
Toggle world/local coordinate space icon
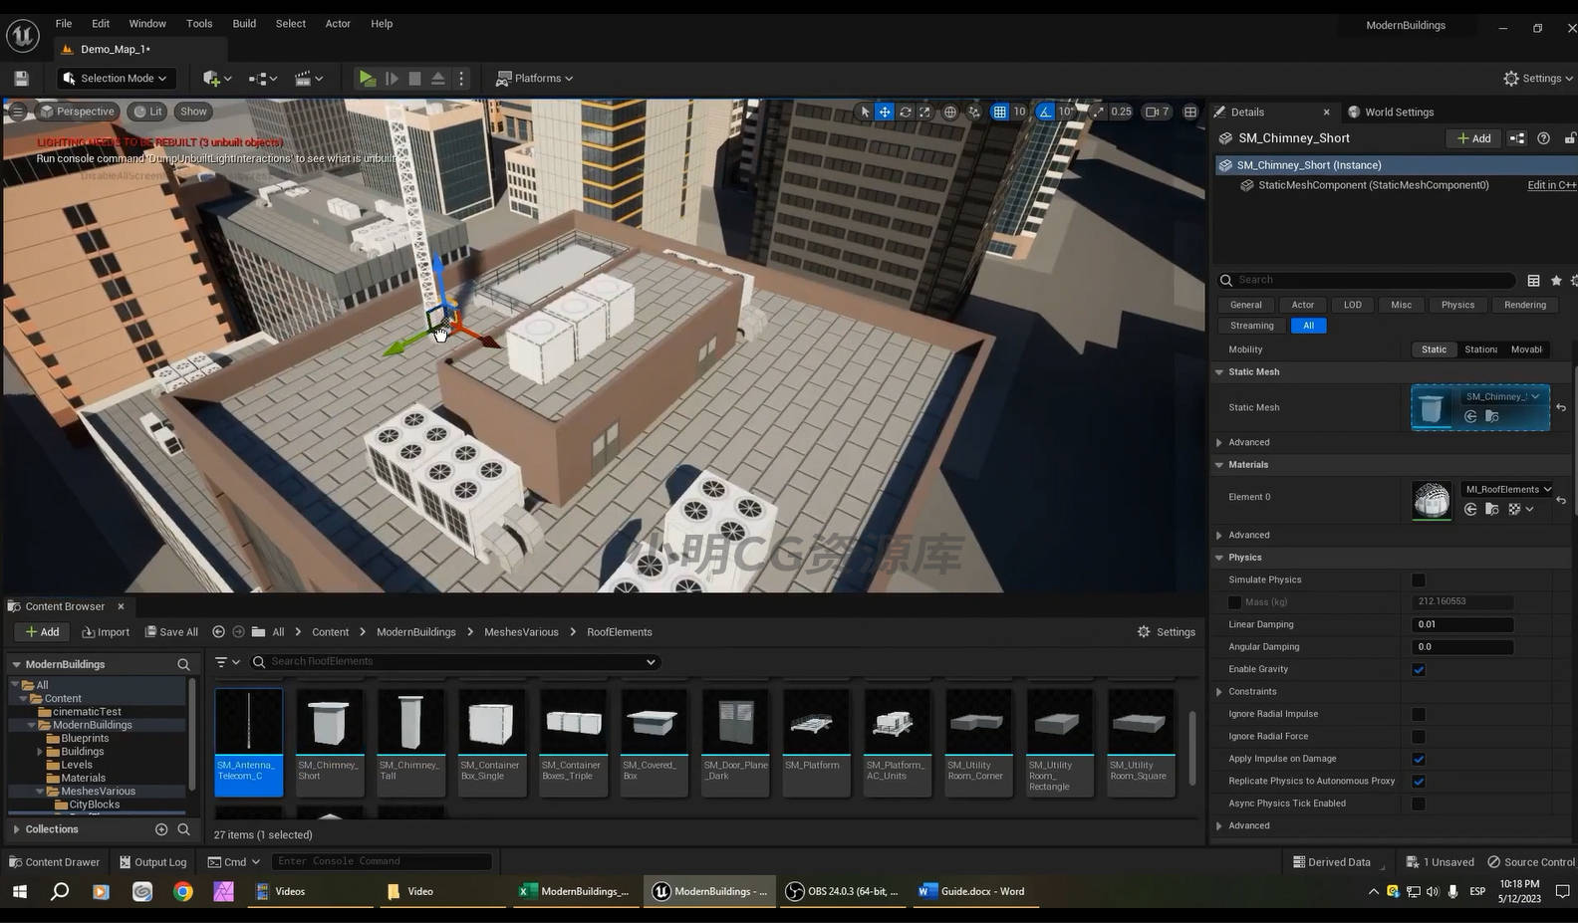point(950,112)
